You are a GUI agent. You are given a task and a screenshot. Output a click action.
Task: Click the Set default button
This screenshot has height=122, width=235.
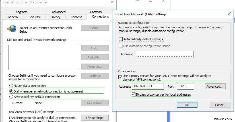tap(95, 103)
